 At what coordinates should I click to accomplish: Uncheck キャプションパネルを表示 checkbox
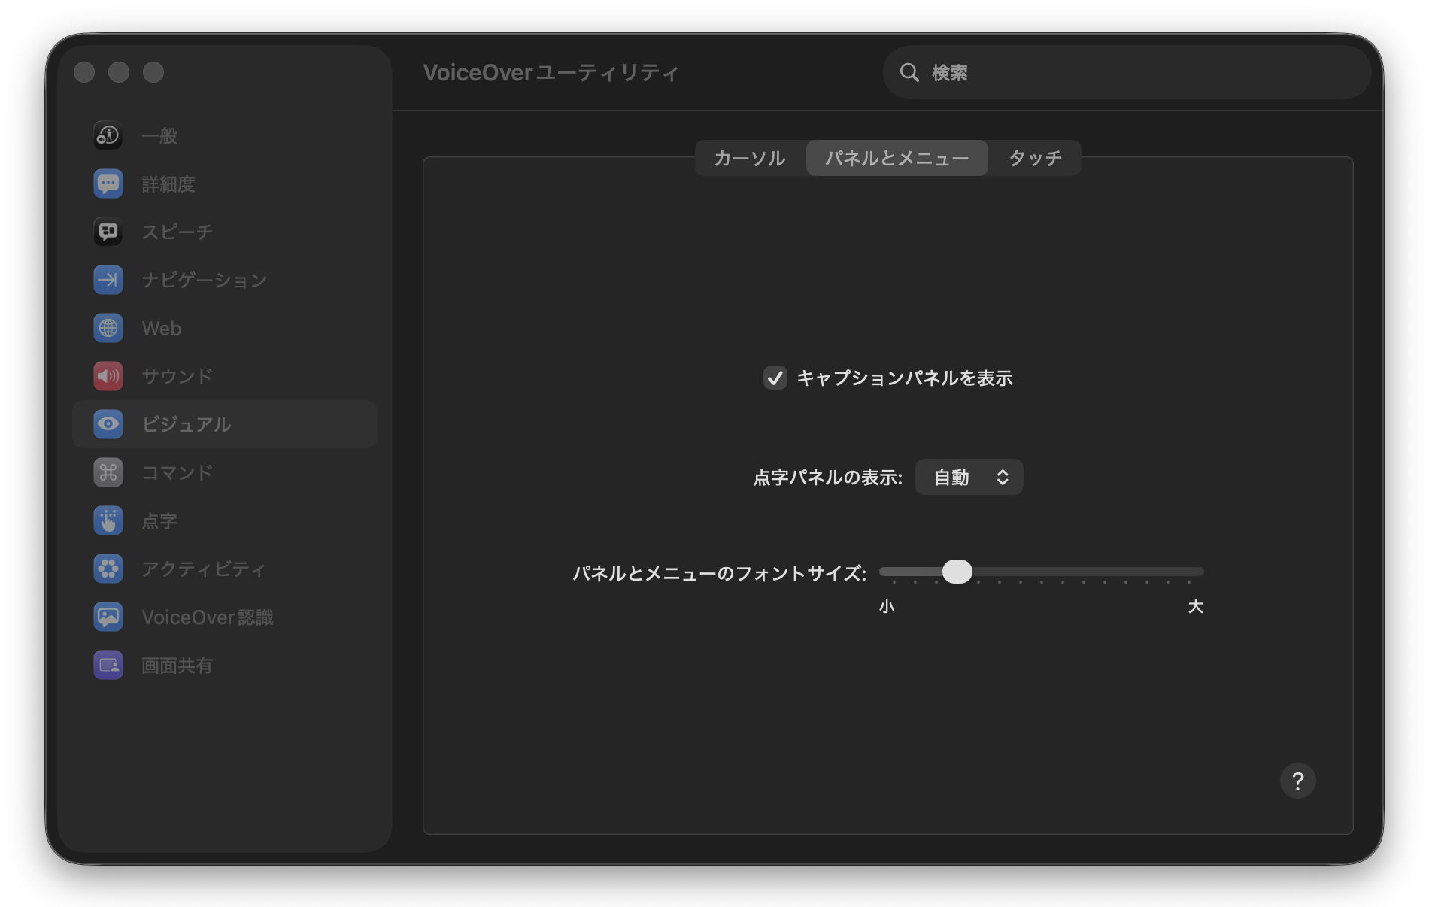[775, 378]
